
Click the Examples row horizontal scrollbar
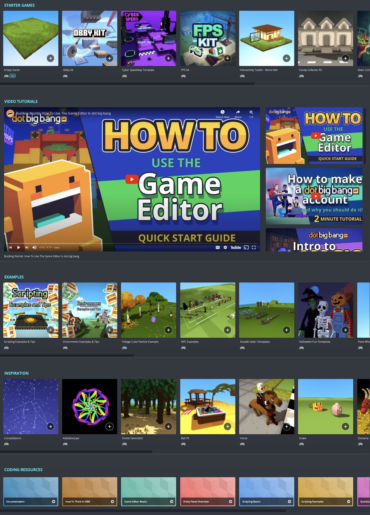(x=67, y=355)
